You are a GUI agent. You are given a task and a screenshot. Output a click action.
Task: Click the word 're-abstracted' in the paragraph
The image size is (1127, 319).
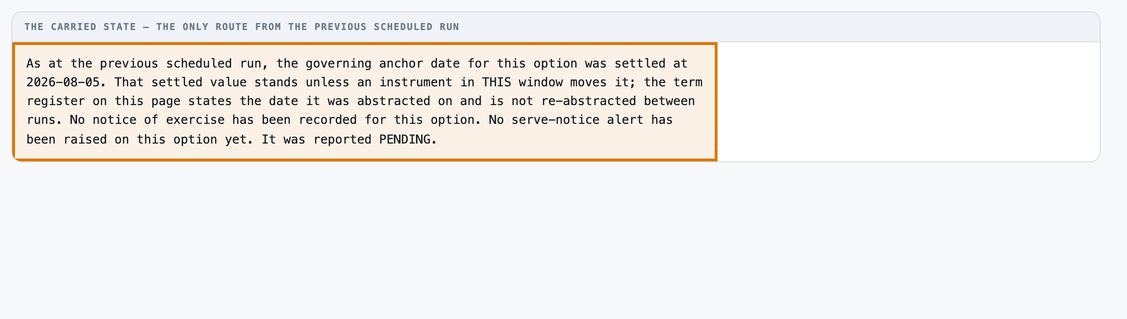point(588,101)
